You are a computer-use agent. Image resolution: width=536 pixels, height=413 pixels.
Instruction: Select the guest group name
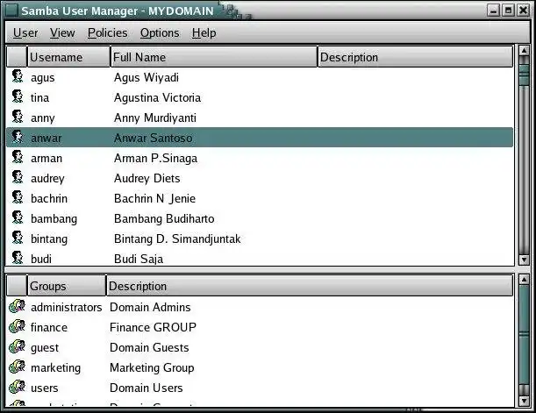[45, 348]
